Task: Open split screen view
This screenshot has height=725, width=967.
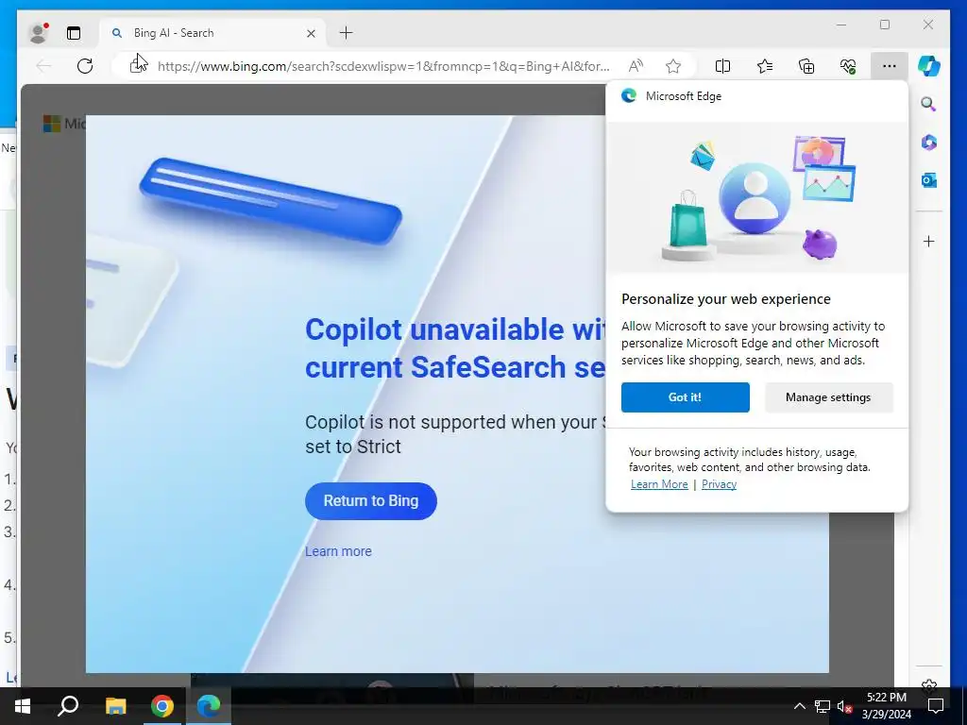Action: click(722, 66)
